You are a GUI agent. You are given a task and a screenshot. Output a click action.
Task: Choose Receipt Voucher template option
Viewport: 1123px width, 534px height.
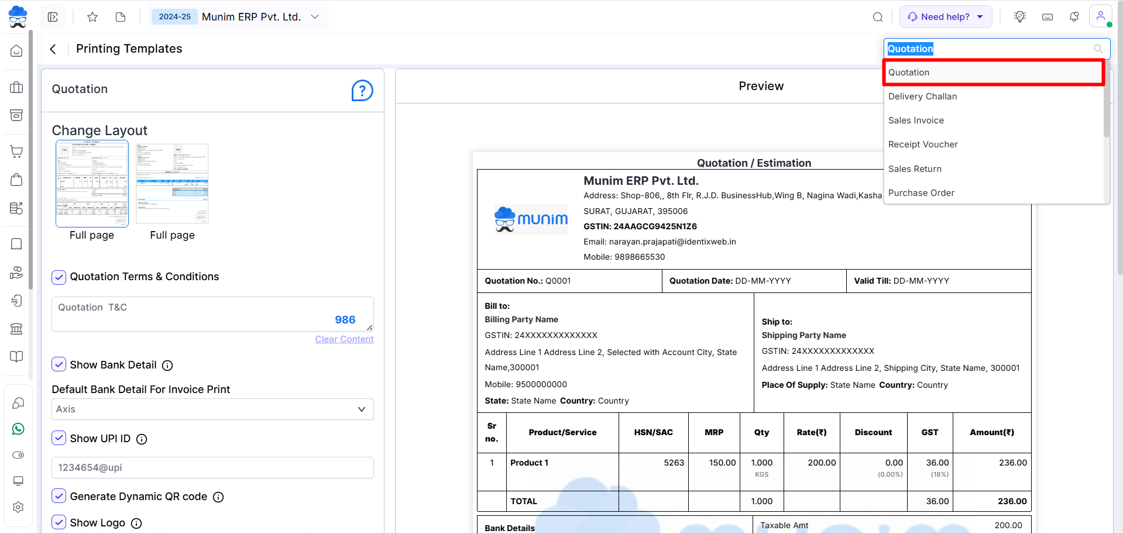coord(993,144)
